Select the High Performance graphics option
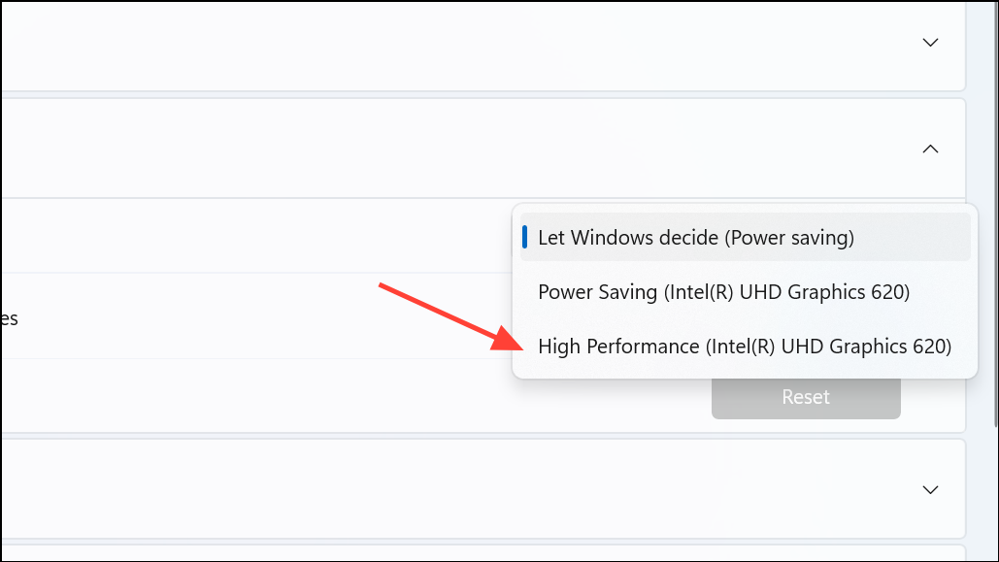 (x=745, y=346)
